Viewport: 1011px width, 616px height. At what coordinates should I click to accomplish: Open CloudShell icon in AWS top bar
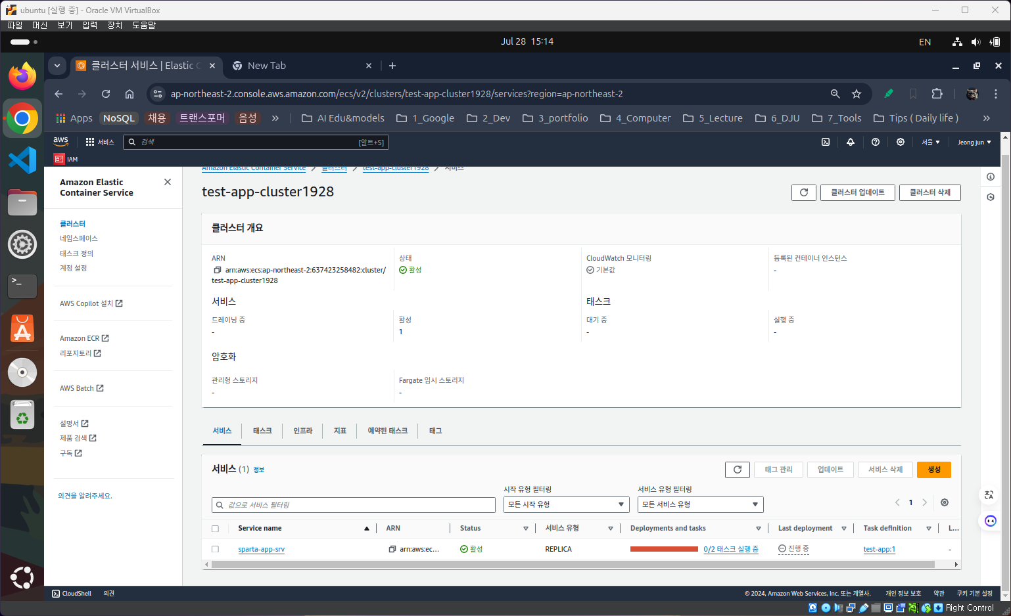pos(826,142)
